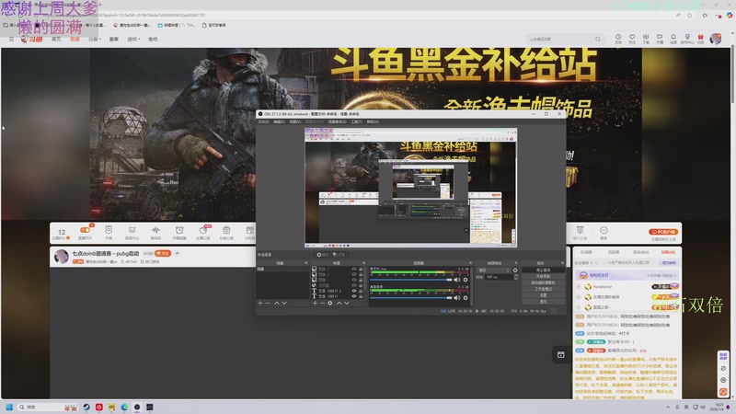Lock the last Text (GDI+) source

[361, 296]
